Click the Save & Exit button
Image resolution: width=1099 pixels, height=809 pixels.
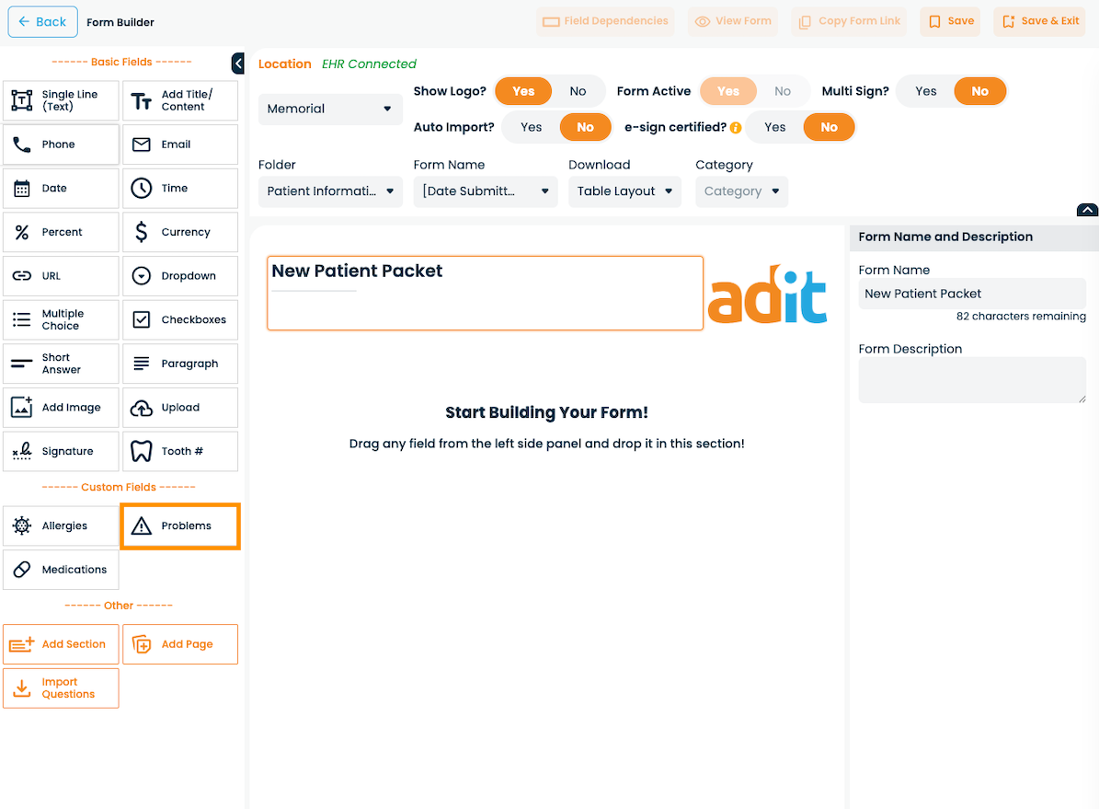click(x=1038, y=21)
